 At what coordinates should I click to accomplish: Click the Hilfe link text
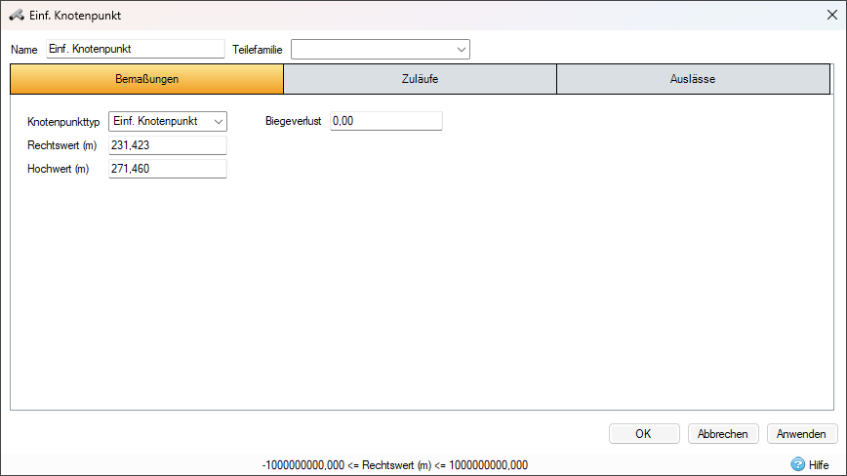(819, 464)
